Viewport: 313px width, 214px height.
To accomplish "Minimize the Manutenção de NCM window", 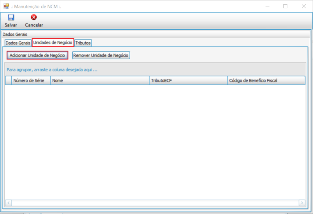I will 268,6.
